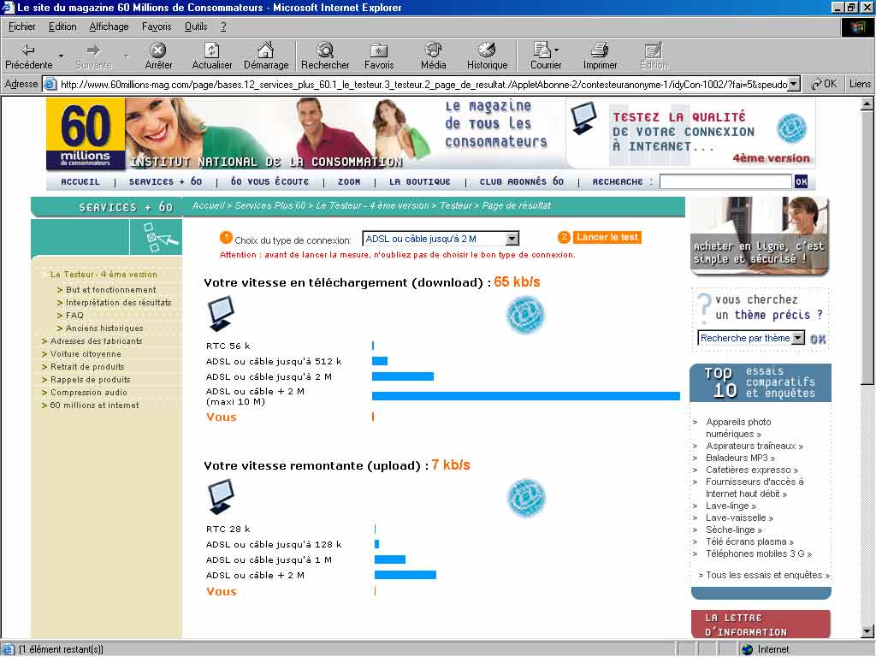
Task: Open the Outils menu
Action: pos(196,27)
